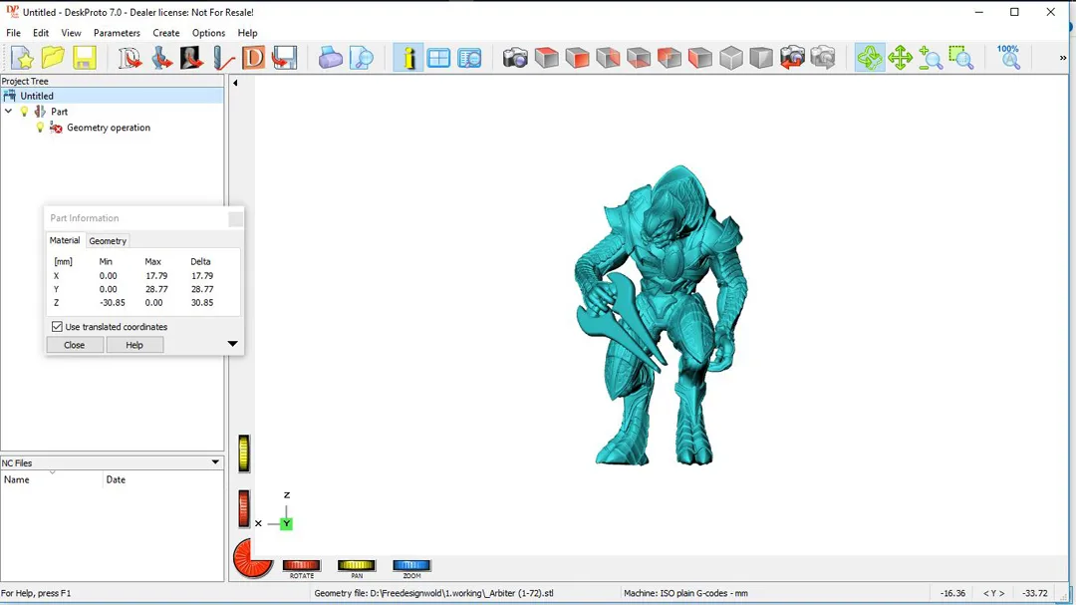Open print preview magnifier icon

pyautogui.click(x=361, y=58)
